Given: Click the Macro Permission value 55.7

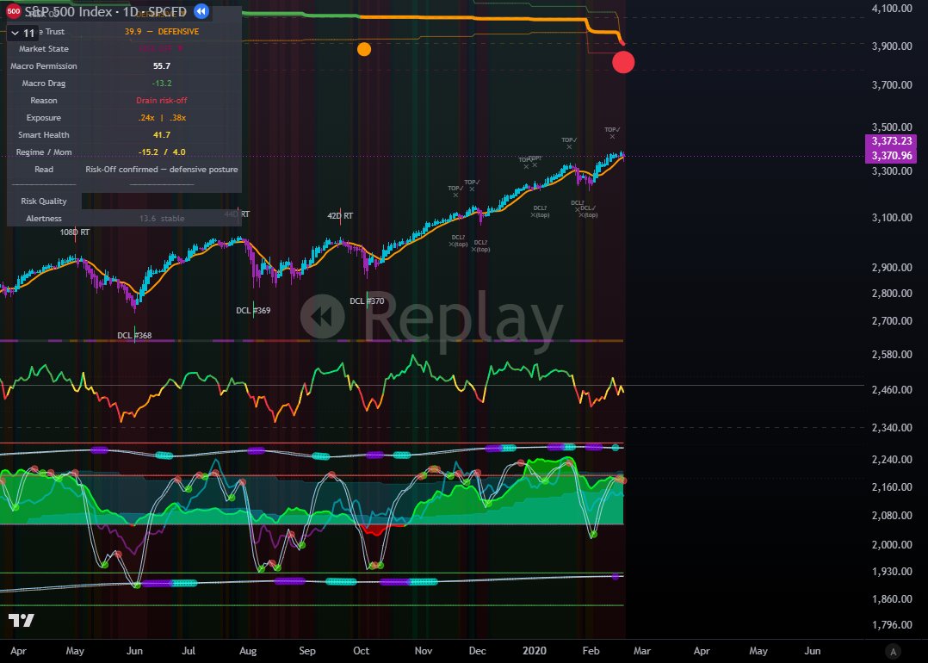Looking at the screenshot, I should pos(162,65).
